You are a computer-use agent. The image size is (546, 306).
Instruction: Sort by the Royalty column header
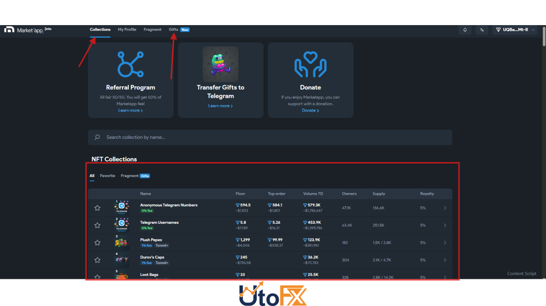[x=427, y=194]
